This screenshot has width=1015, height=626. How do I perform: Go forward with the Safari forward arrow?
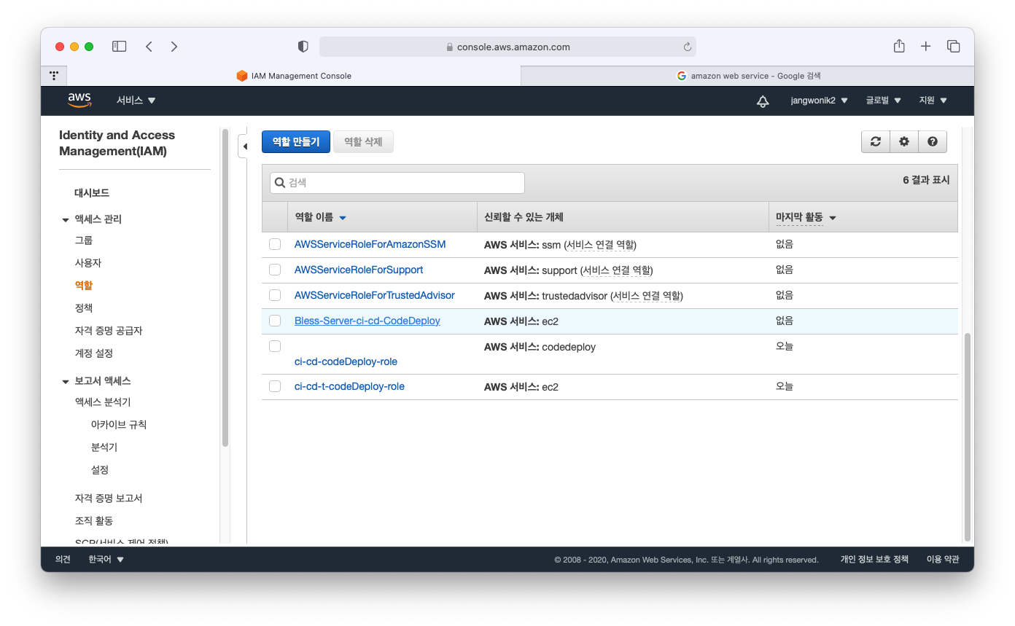174,47
